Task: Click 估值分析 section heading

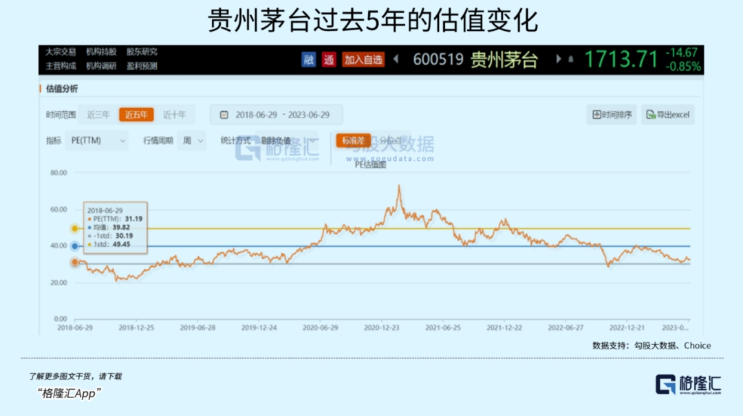Action: [x=62, y=89]
